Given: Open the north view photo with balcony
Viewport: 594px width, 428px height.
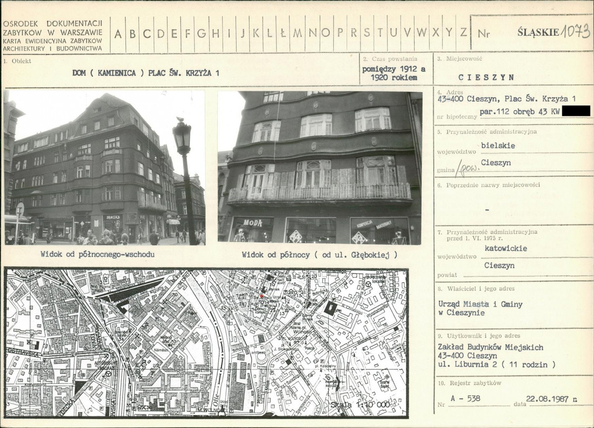Looking at the screenshot, I should pos(320,167).
